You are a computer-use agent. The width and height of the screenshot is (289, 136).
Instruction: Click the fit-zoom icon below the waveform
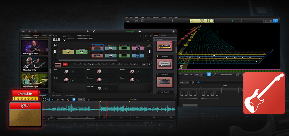pos(44,119)
